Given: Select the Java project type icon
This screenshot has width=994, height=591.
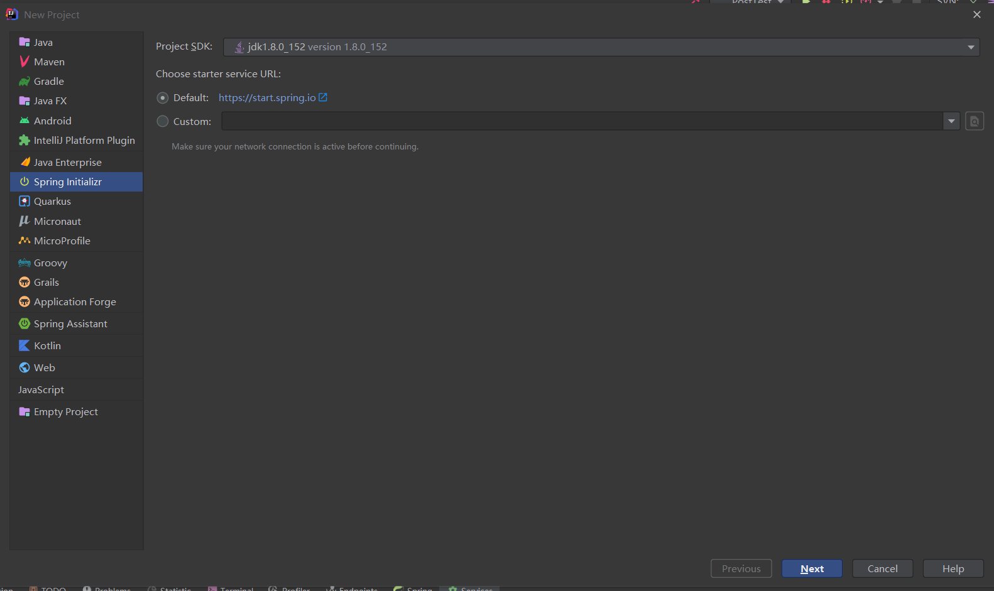Looking at the screenshot, I should click(25, 42).
